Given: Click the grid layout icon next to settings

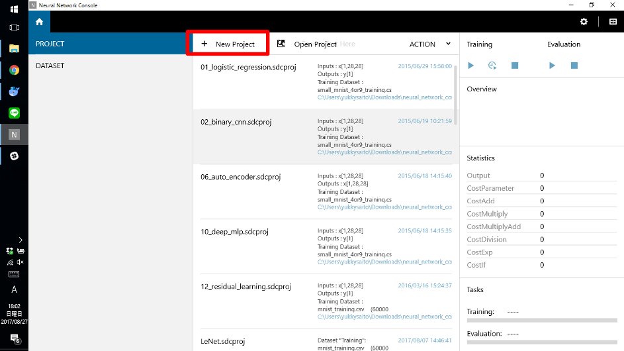Looking at the screenshot, I should tap(613, 22).
